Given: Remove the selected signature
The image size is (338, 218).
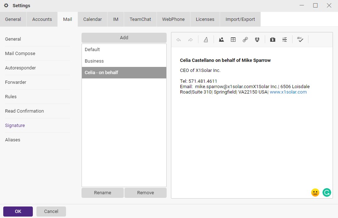Looking at the screenshot, I should point(145,193).
